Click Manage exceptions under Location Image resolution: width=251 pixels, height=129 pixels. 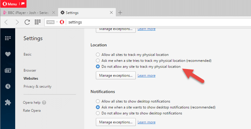pos(116,75)
